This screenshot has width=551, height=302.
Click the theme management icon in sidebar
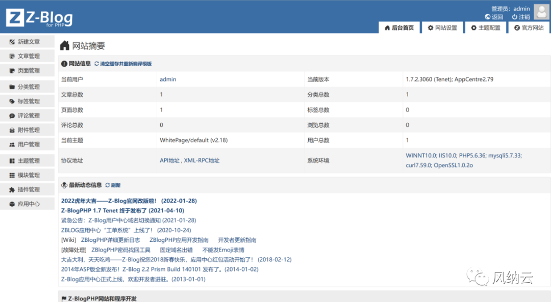pos(12,160)
